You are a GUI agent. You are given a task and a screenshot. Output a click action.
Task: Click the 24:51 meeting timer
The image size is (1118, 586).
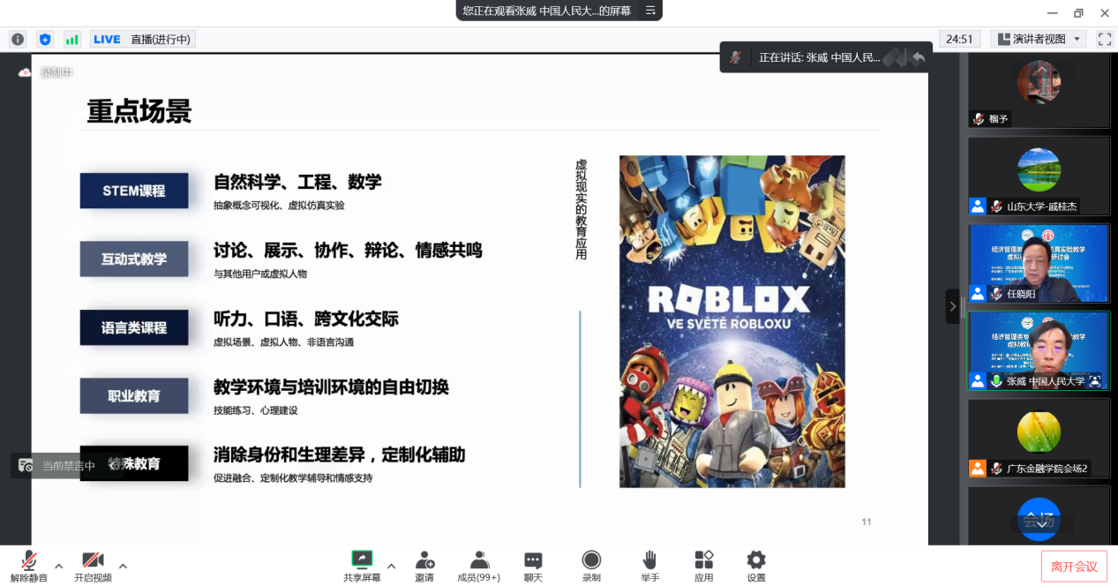[959, 39]
